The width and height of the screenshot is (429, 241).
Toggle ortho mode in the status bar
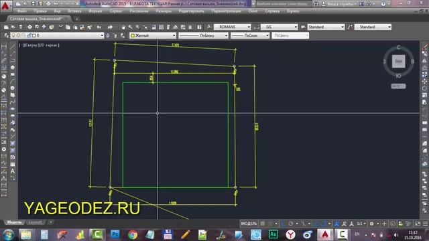point(283,224)
